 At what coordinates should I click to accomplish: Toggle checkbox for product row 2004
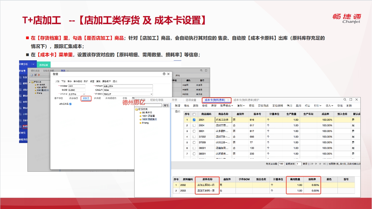194,126
